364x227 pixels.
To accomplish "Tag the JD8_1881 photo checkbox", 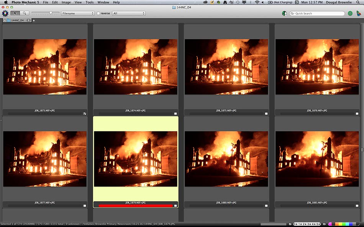I will tap(357, 206).
